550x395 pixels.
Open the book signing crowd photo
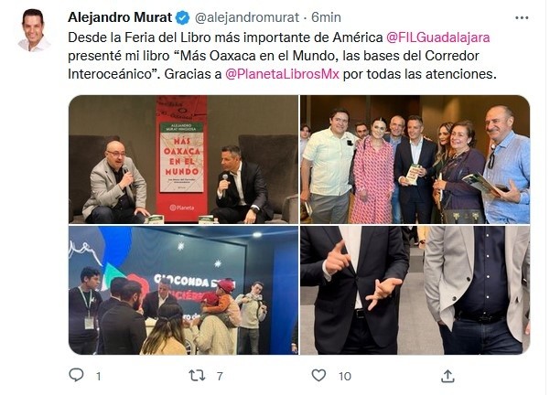click(x=183, y=290)
